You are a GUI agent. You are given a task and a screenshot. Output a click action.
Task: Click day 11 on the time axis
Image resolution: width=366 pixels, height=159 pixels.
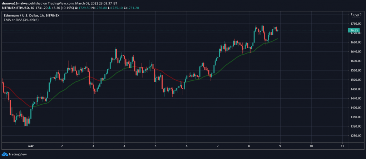coord(342,146)
